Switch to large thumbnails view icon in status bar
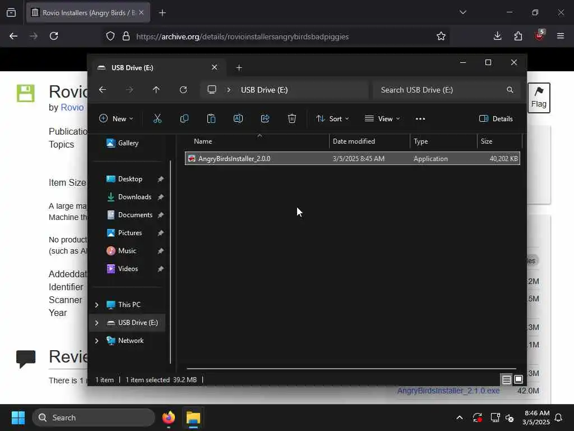 click(x=519, y=380)
